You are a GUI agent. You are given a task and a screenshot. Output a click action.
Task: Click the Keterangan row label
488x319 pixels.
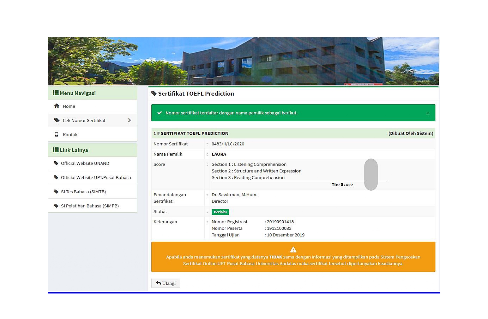[x=165, y=222]
